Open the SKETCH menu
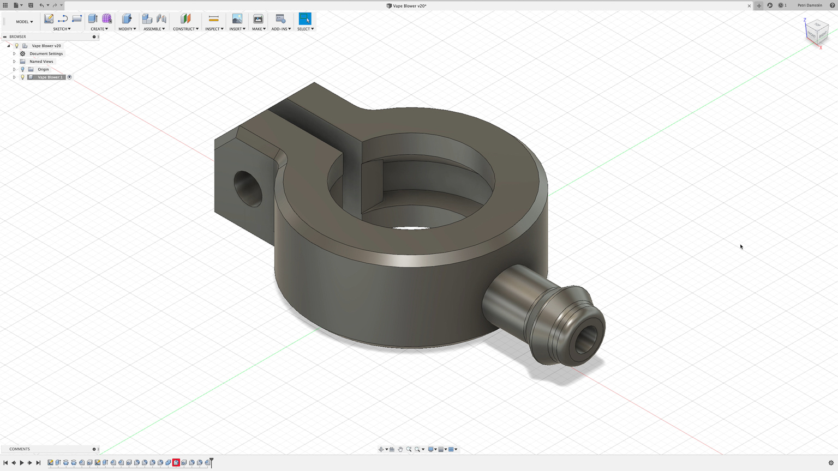The image size is (838, 471). (62, 29)
